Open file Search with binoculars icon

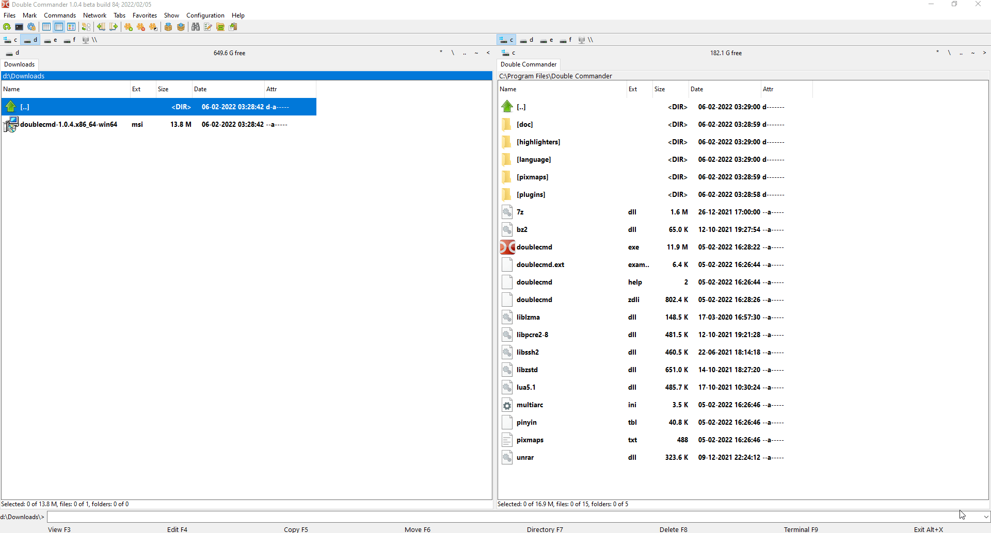(x=196, y=27)
